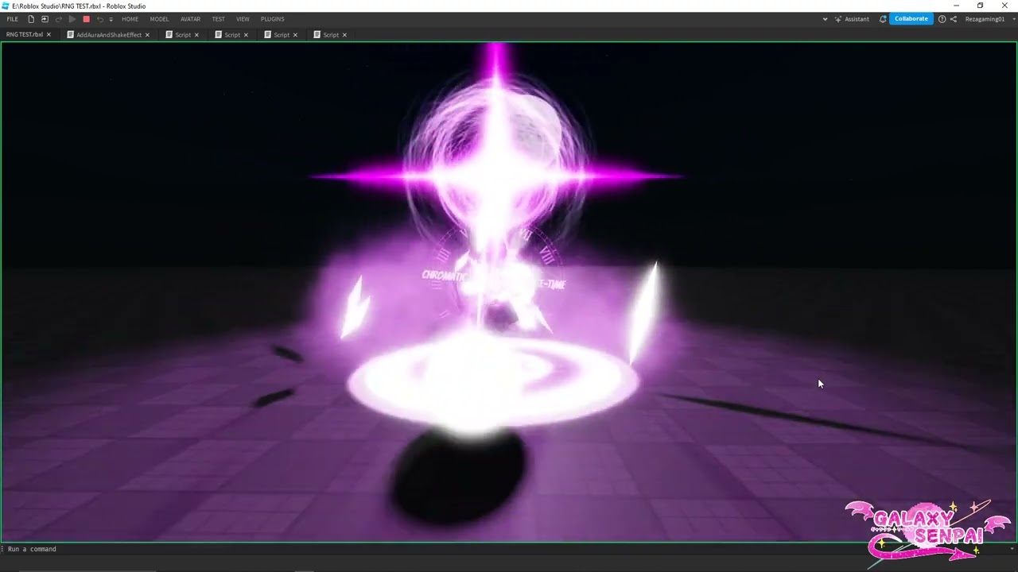Open notifications bell icon

(x=883, y=19)
